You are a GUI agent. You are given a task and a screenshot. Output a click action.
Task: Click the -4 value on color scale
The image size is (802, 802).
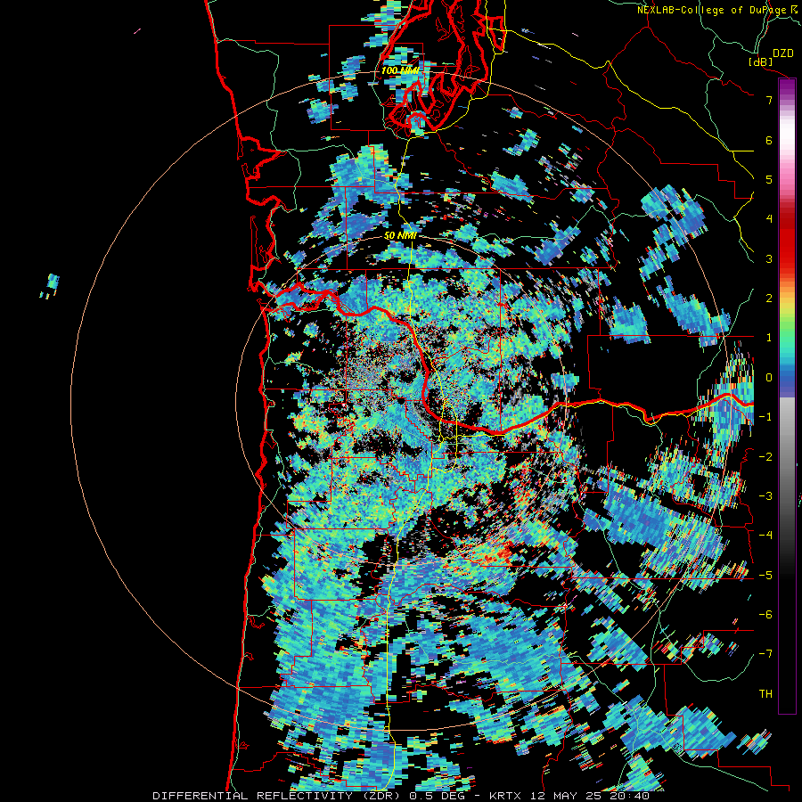click(765, 536)
